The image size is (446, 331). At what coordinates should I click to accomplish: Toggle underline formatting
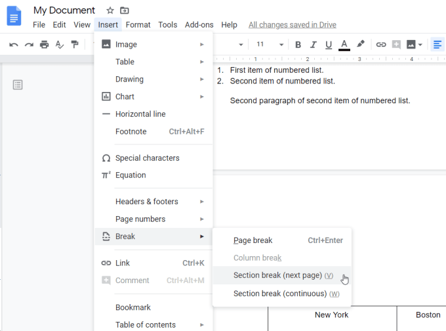coord(329,45)
